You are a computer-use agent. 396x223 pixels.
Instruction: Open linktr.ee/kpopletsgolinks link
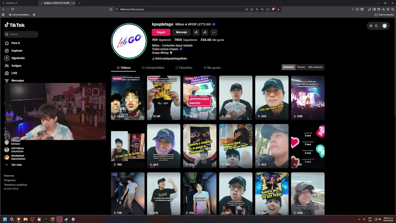[x=170, y=59]
